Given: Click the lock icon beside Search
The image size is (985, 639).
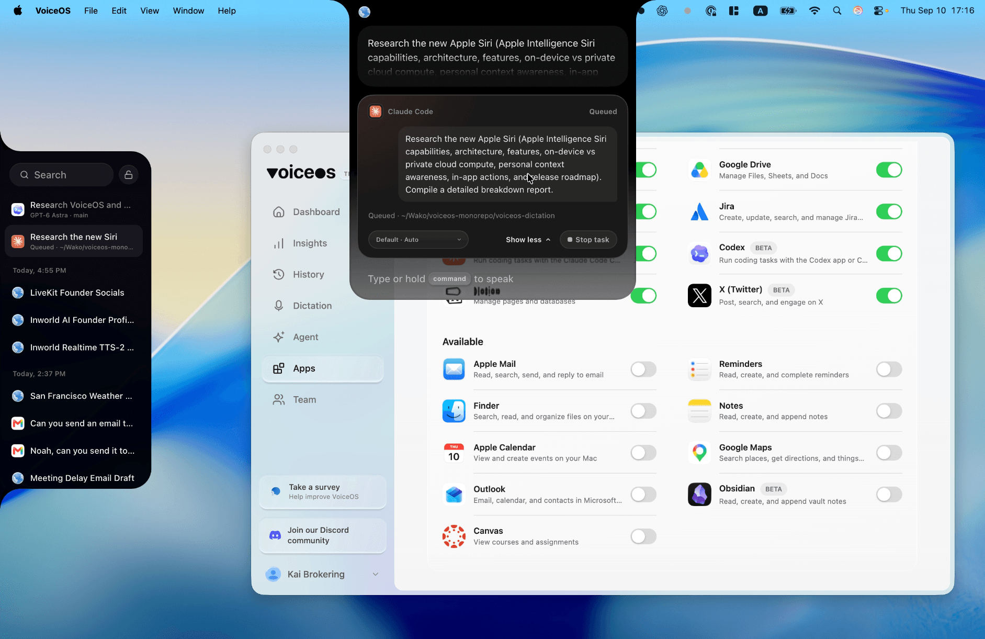Looking at the screenshot, I should tap(129, 175).
